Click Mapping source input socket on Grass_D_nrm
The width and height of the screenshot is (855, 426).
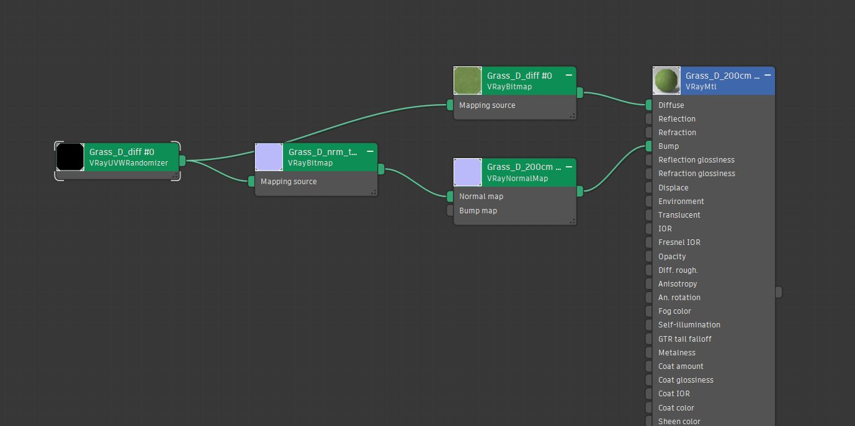pos(251,181)
